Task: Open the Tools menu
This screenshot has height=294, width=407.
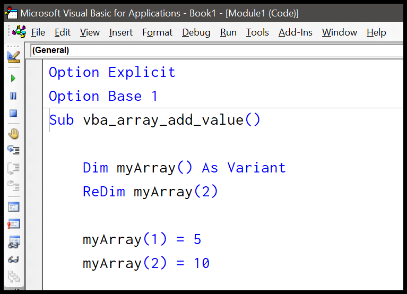Action: click(257, 32)
